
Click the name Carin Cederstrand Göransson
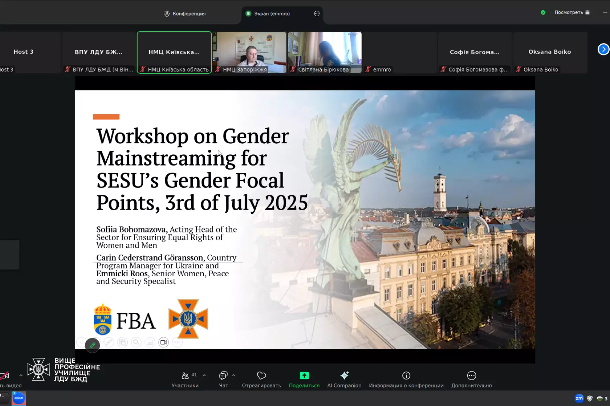pos(150,258)
